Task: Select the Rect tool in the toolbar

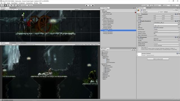Action: [14, 6]
